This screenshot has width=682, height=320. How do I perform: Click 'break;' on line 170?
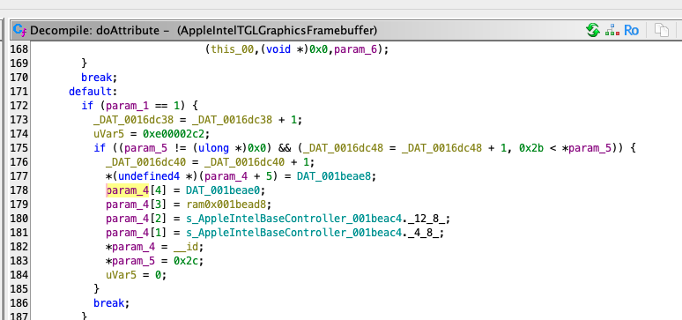[100, 78]
